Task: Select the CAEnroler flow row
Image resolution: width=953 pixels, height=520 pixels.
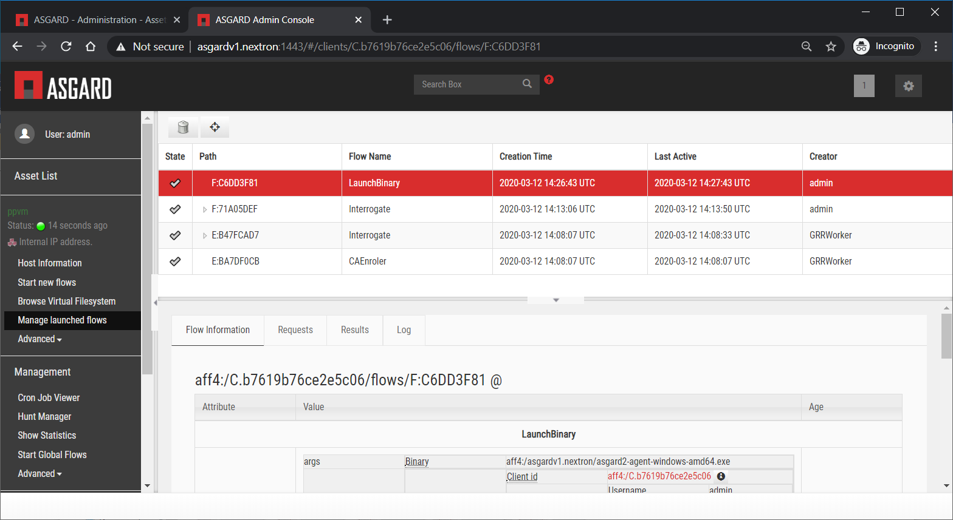Action: click(x=556, y=262)
